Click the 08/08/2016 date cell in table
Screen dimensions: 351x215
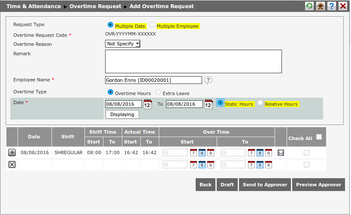[35, 152]
